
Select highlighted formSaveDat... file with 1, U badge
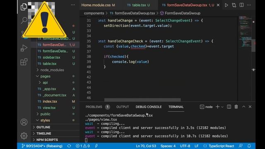pyautogui.click(x=55, y=45)
